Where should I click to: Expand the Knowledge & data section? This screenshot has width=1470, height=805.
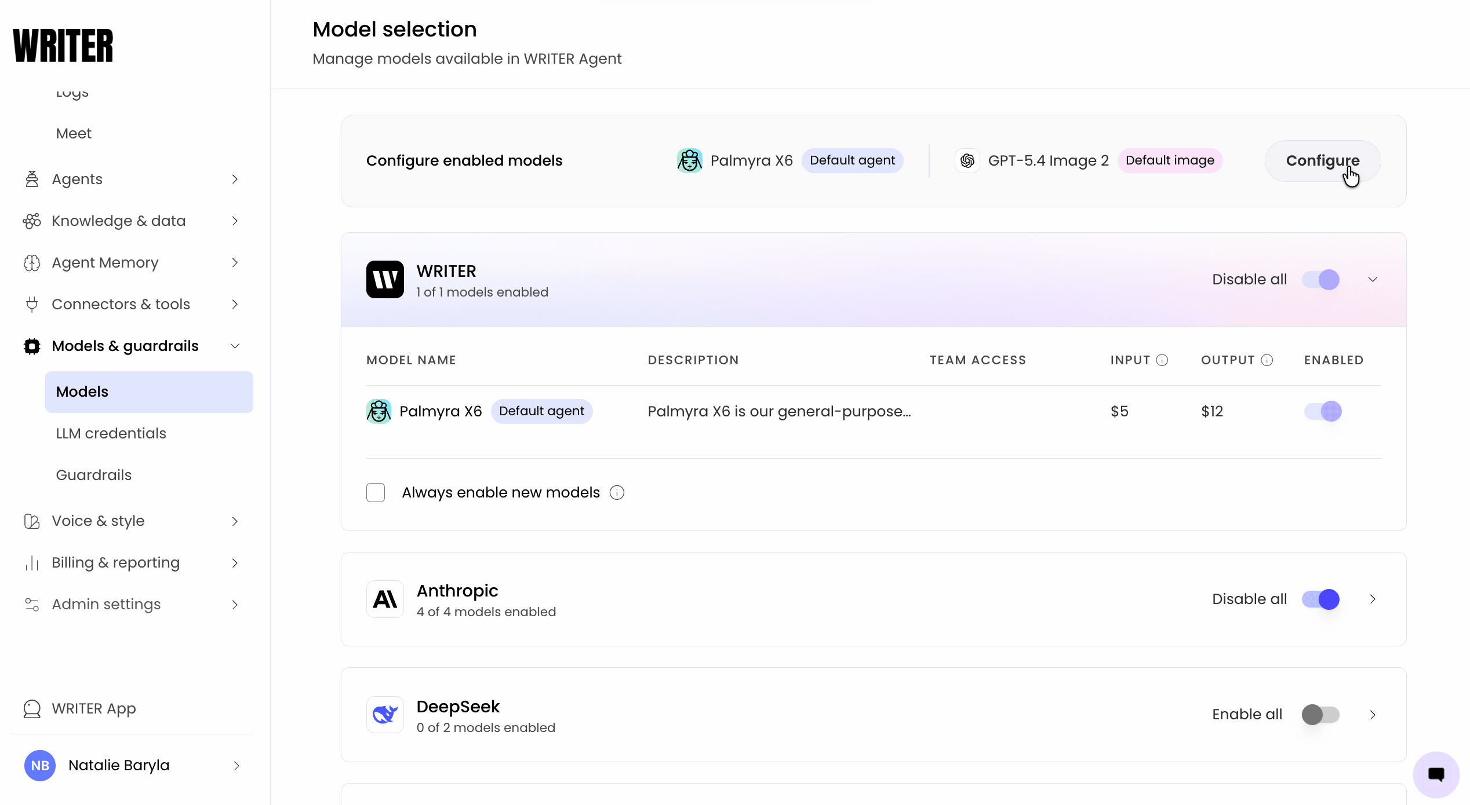(x=235, y=221)
